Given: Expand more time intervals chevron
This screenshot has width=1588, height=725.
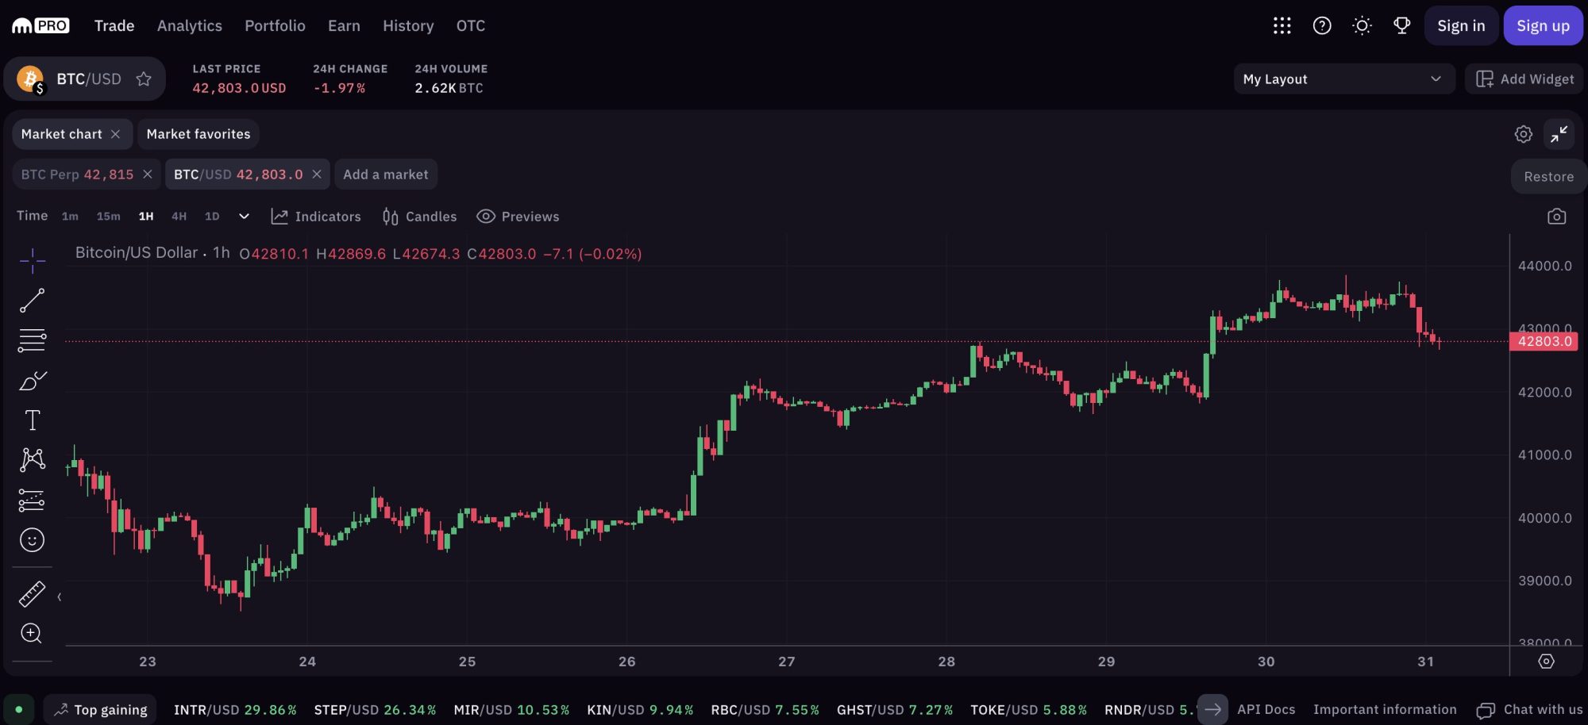Looking at the screenshot, I should [244, 217].
